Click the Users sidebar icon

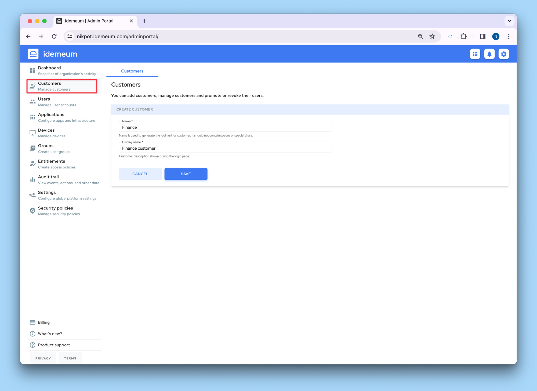point(32,101)
